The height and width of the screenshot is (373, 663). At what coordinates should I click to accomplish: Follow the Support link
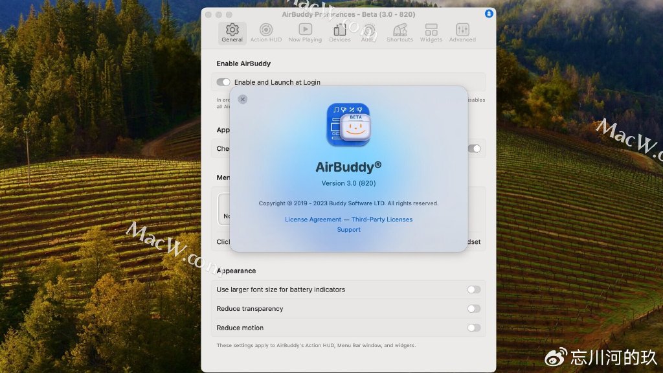(x=349, y=230)
